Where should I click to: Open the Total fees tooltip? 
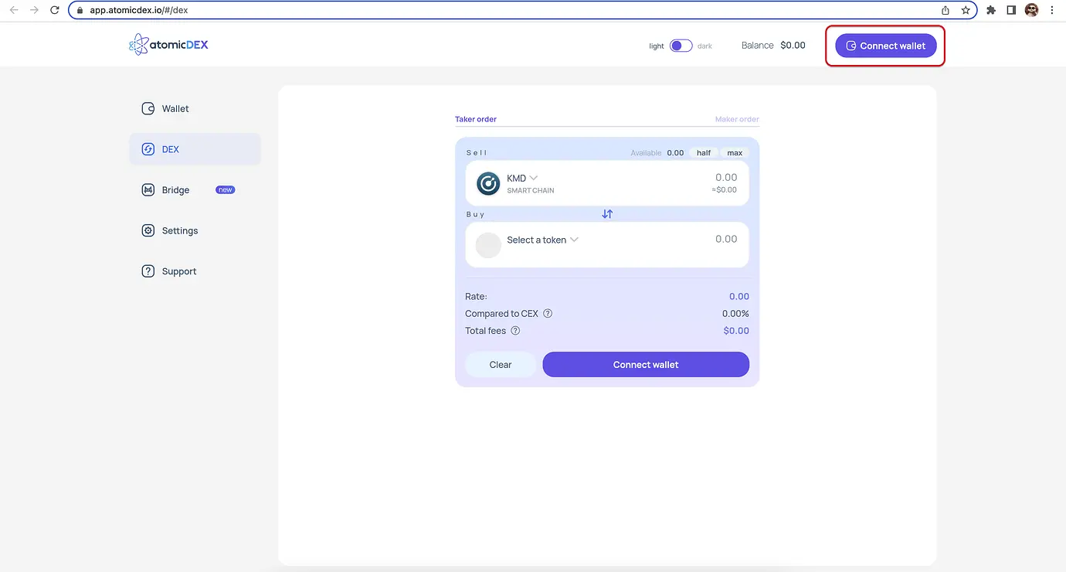click(x=515, y=330)
